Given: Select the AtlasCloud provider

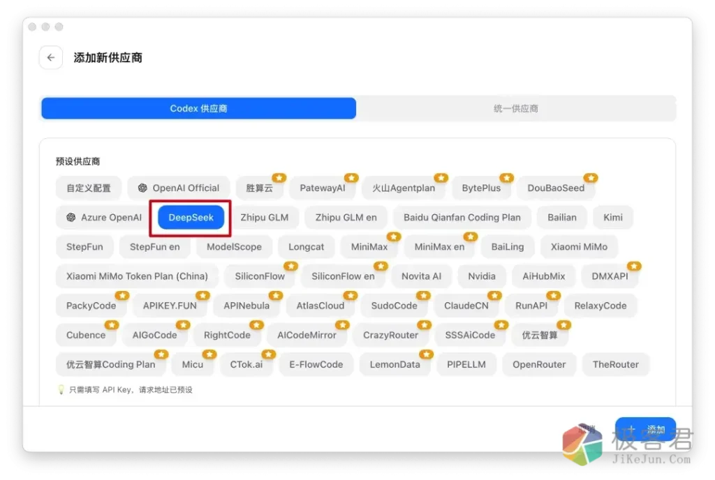Looking at the screenshot, I should [320, 306].
